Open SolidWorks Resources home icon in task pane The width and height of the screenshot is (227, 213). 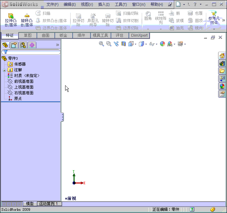pyautogui.click(x=222, y=56)
